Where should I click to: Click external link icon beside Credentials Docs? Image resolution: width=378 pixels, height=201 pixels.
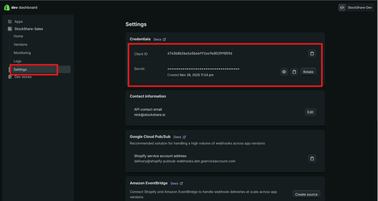tap(164, 39)
